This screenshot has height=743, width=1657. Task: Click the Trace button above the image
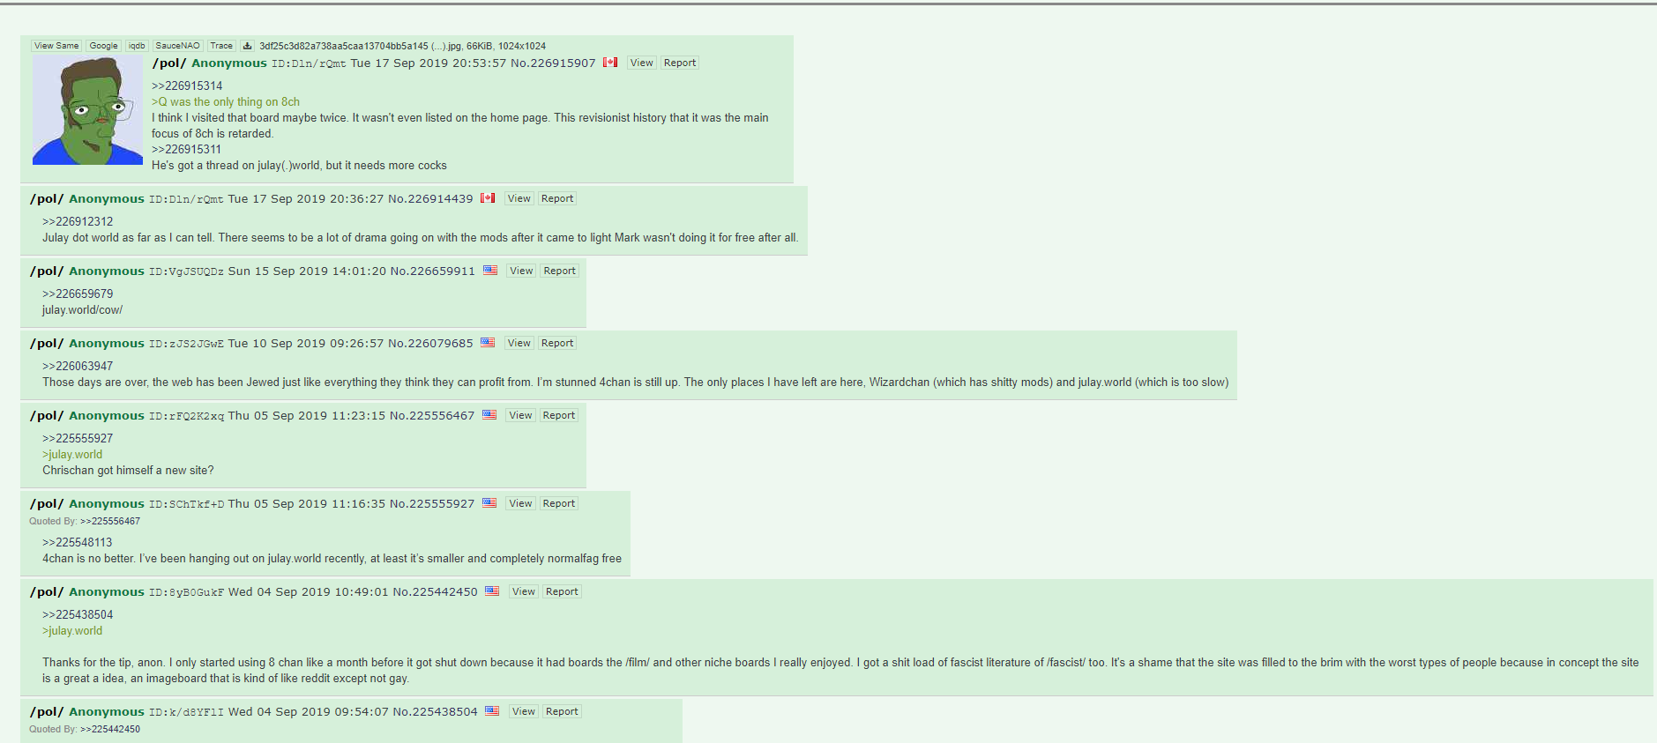[x=221, y=46]
